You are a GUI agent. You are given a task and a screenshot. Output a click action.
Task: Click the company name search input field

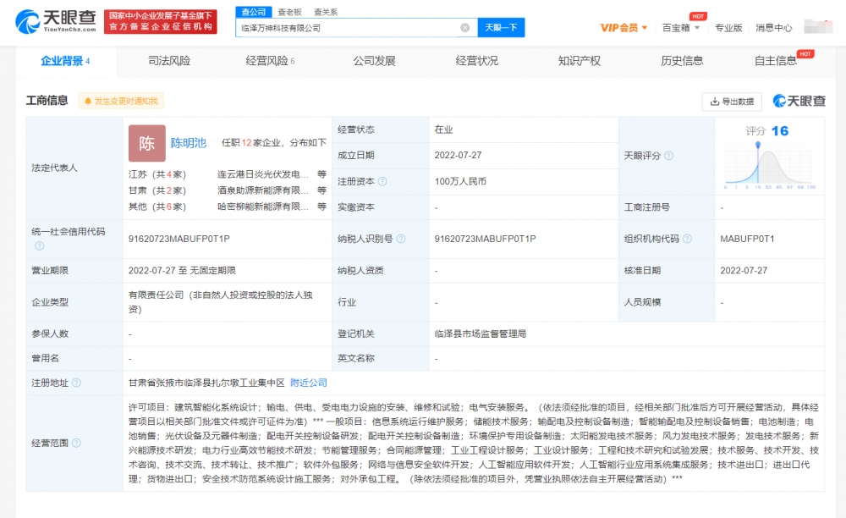pyautogui.click(x=349, y=28)
